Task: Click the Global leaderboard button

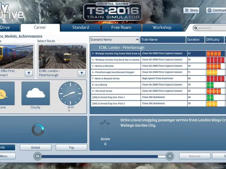Action: click(x=36, y=148)
